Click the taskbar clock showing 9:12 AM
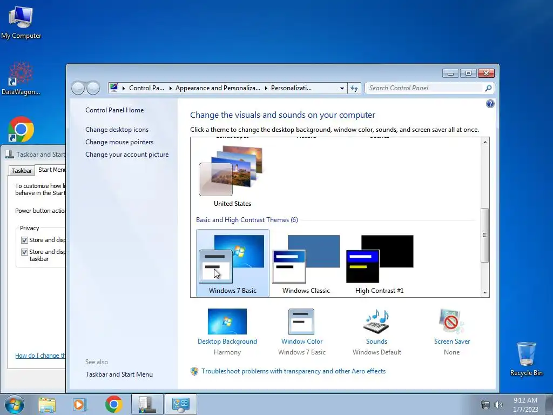This screenshot has height=415, width=553. [525, 405]
